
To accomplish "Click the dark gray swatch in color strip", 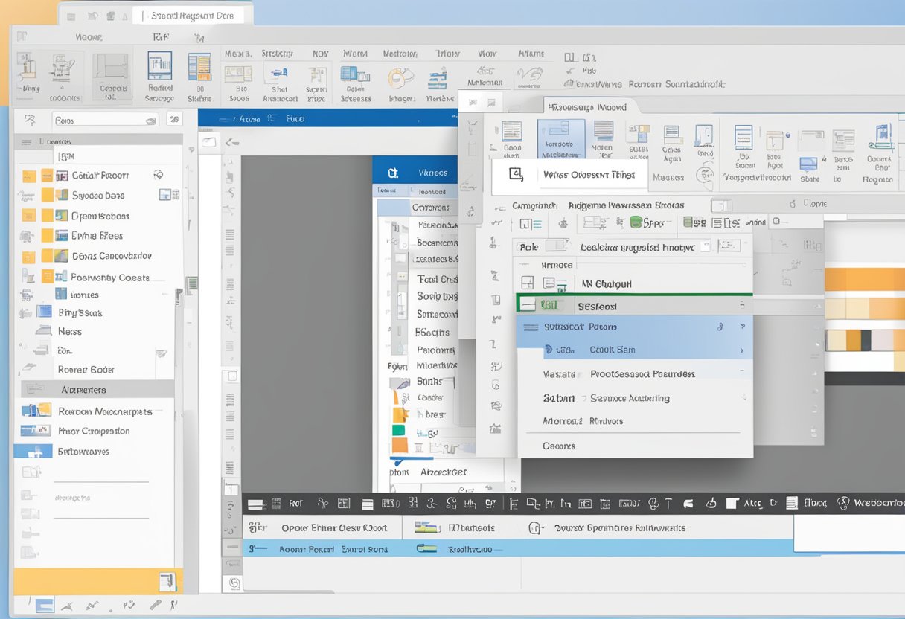I will click(866, 341).
